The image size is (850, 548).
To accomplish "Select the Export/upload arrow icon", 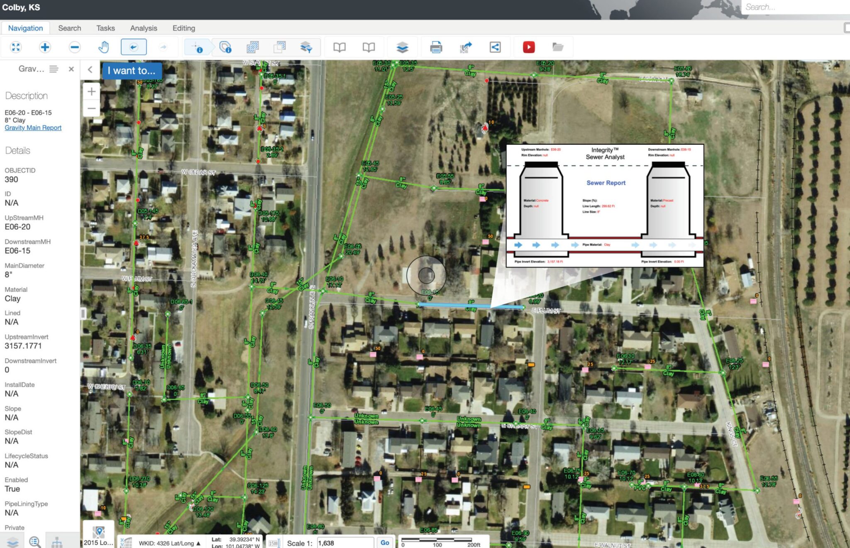I will 465,47.
